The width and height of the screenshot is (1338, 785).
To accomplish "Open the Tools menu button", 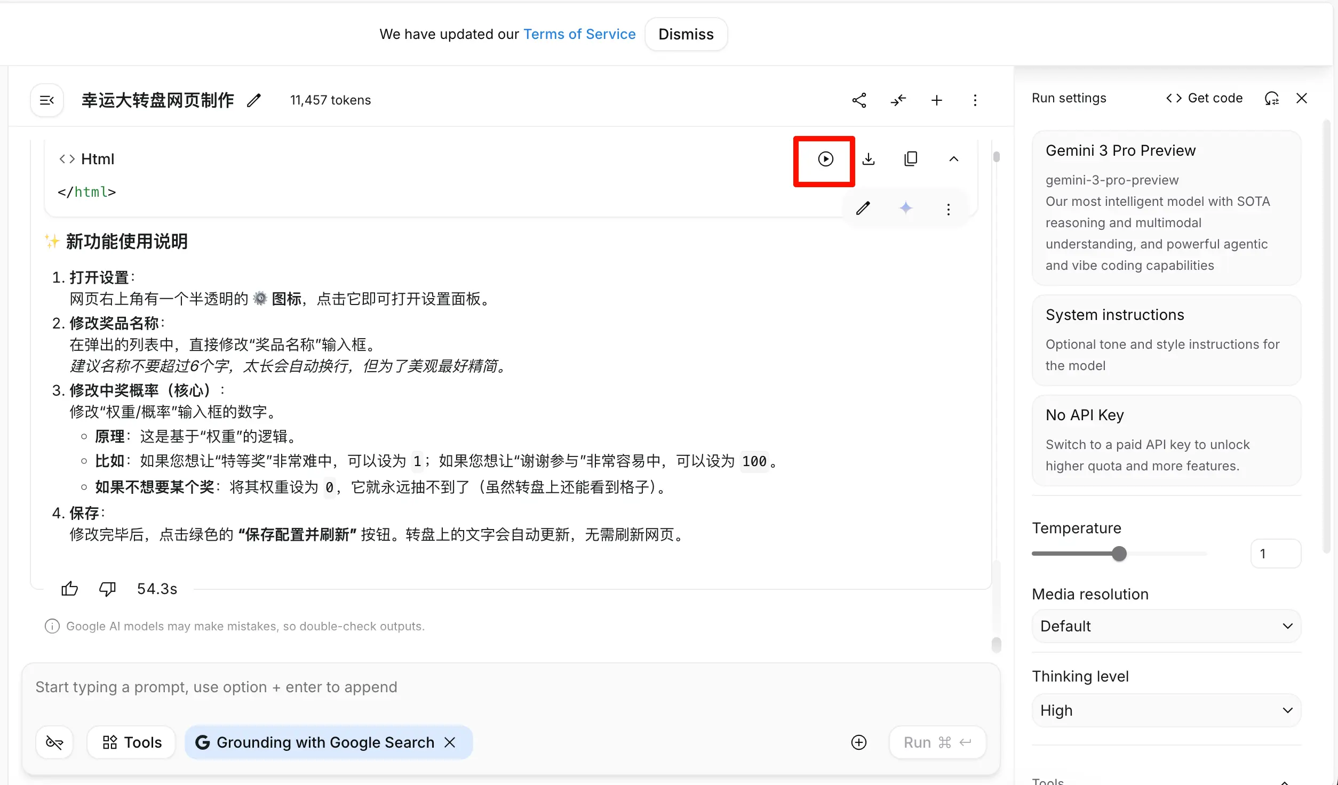I will 131,742.
